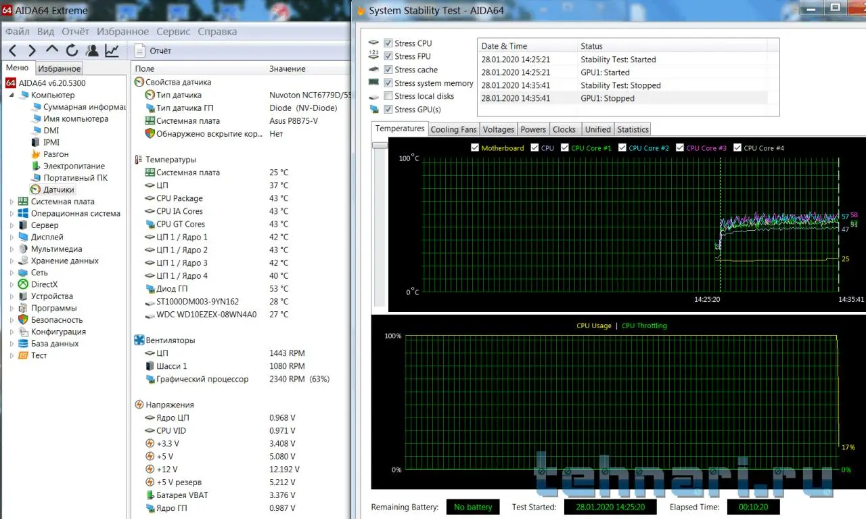This screenshot has width=866, height=519.
Task: Open the Избранное sidebar tab
Action: click(60, 68)
